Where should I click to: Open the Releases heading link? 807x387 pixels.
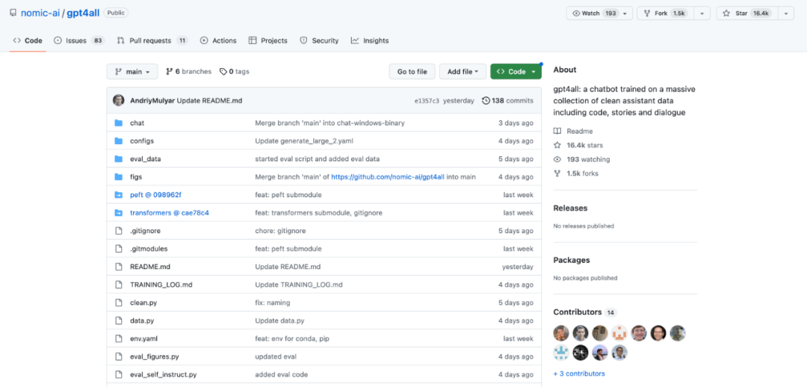[x=570, y=208]
